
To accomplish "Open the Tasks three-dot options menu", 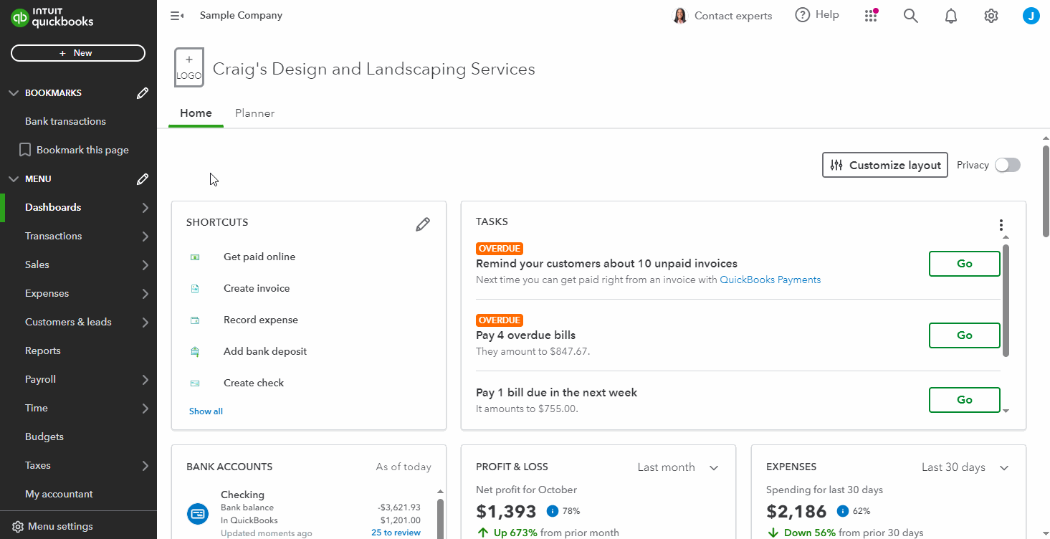I will 1001,225.
